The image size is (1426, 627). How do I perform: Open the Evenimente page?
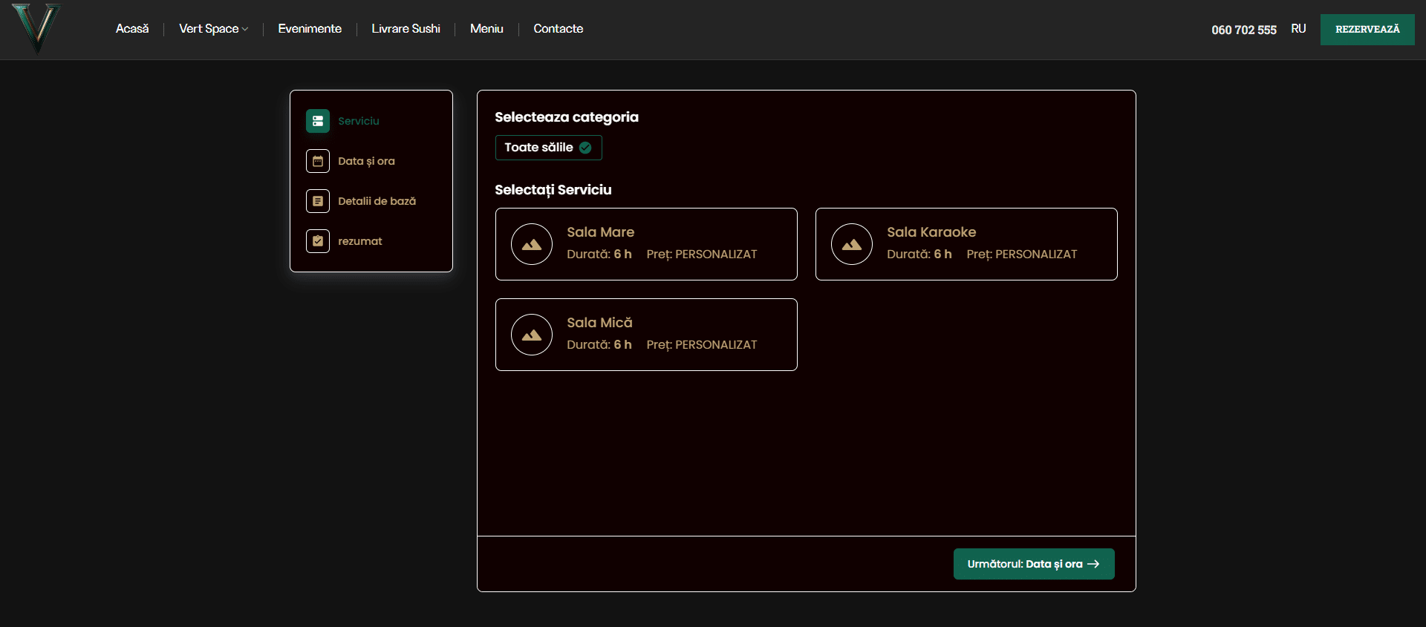310,29
